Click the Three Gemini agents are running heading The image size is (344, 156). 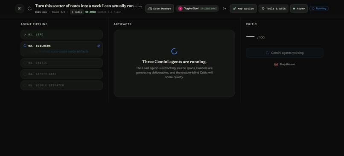point(174,62)
